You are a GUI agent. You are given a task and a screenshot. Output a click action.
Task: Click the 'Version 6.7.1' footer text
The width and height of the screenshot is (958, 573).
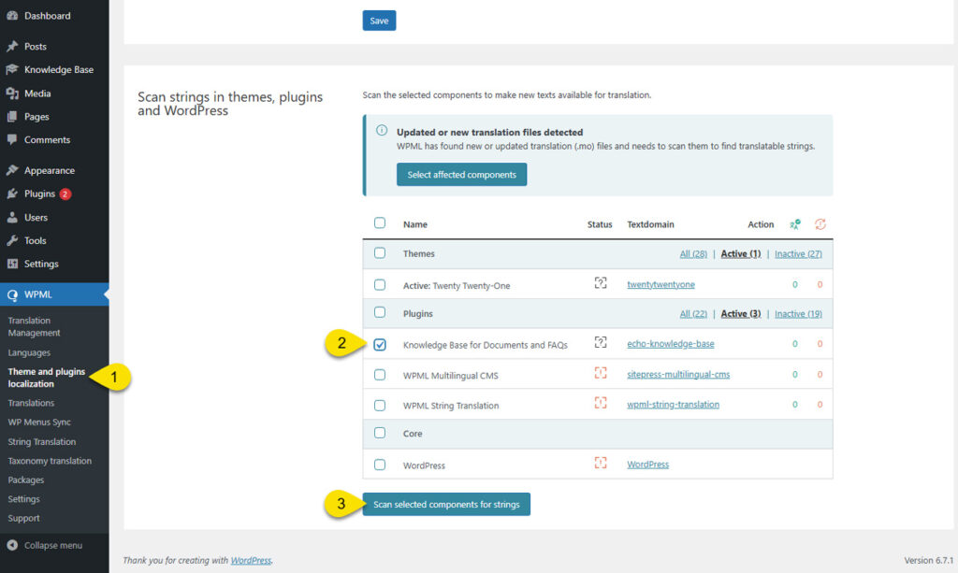[x=929, y=560]
